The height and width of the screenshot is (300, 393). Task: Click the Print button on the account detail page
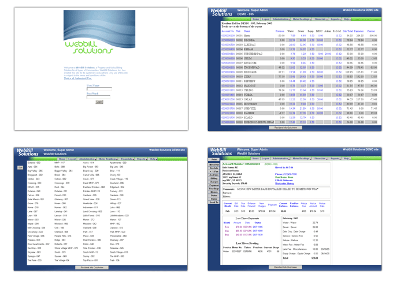tap(214, 159)
